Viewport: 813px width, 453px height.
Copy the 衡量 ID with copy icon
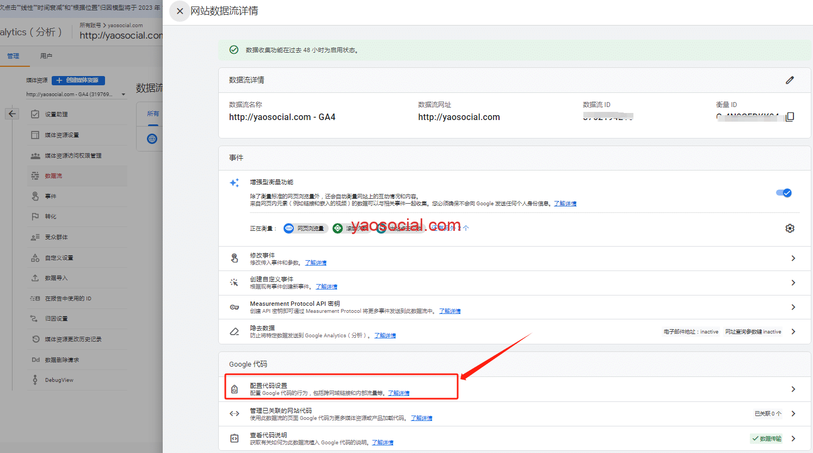coord(790,117)
